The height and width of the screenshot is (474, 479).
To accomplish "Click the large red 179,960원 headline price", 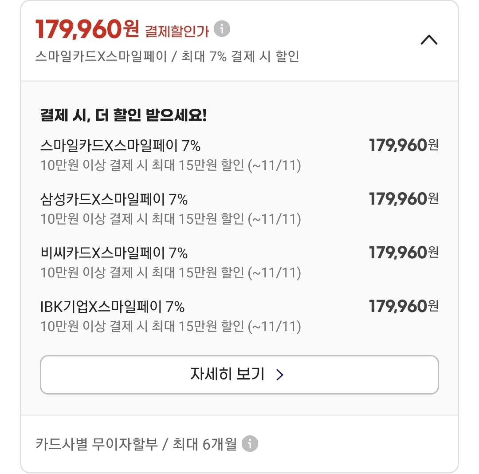I will click(x=87, y=29).
